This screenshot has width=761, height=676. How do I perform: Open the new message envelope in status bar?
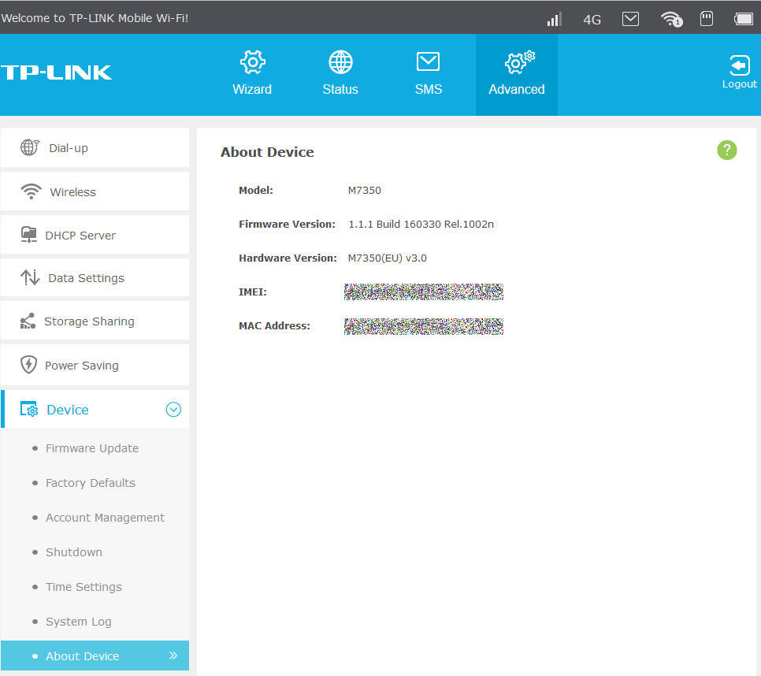tap(630, 19)
